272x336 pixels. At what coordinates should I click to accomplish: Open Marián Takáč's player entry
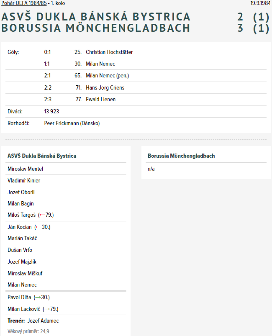click(x=22, y=239)
